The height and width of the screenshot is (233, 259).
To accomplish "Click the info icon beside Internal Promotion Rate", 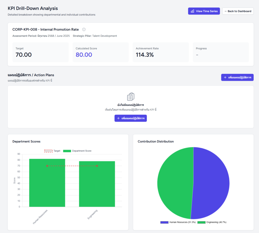I will click(84, 30).
